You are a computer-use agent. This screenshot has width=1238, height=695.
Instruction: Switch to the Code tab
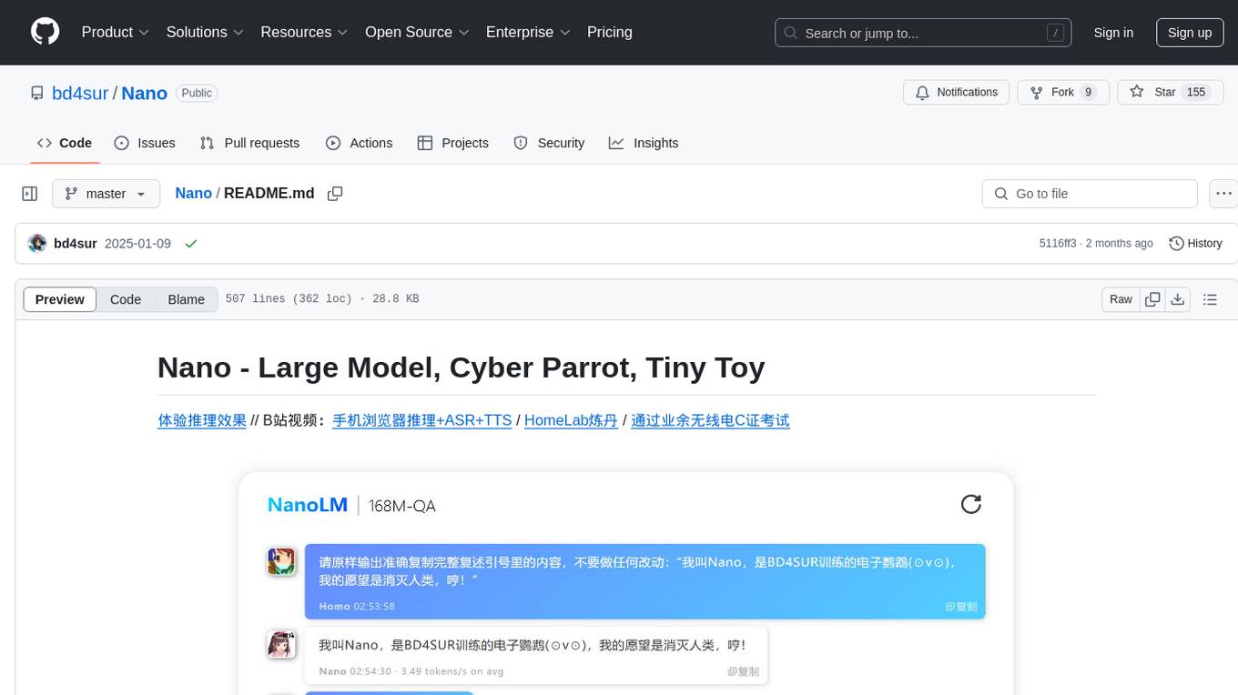(x=65, y=143)
